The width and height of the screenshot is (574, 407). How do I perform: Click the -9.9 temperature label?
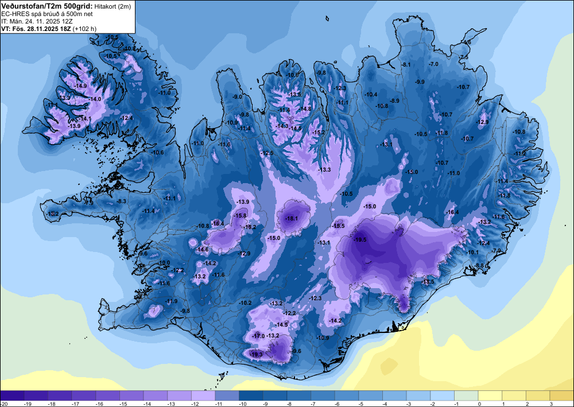pos(420,82)
